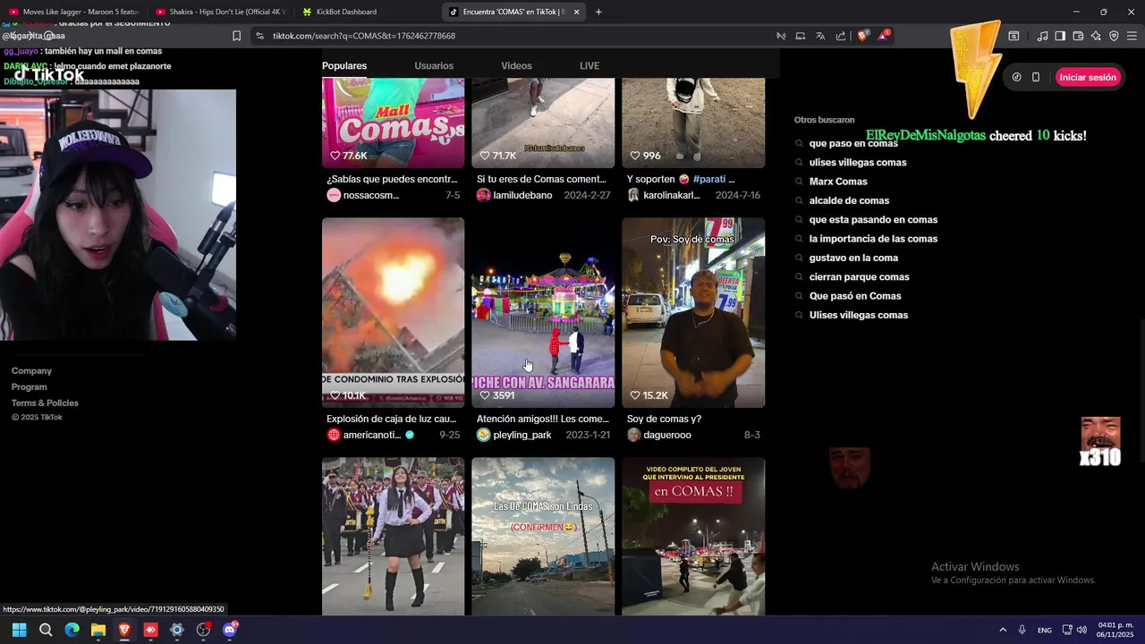Expand the Terms & Policies footer section
Screen dimensions: 1145x644
click(45, 402)
